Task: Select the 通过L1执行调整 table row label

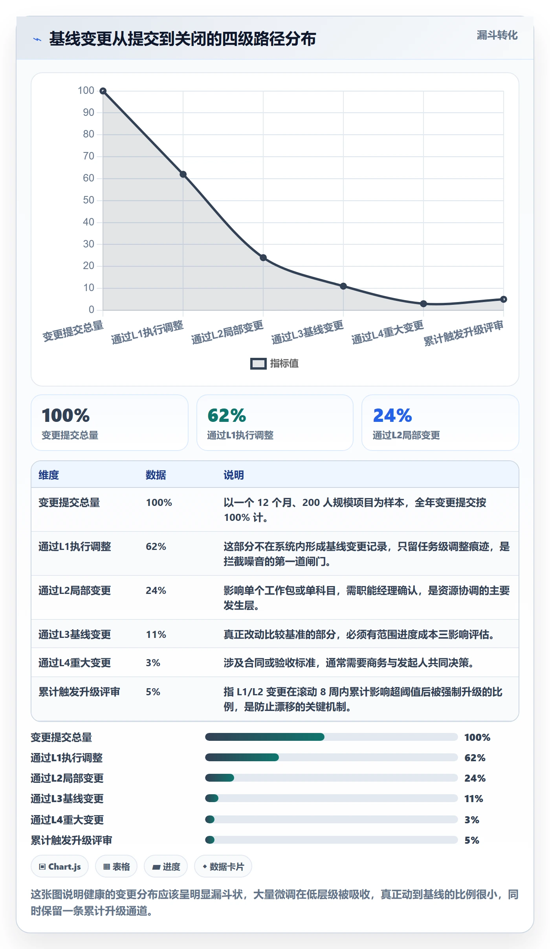Action: 75,546
